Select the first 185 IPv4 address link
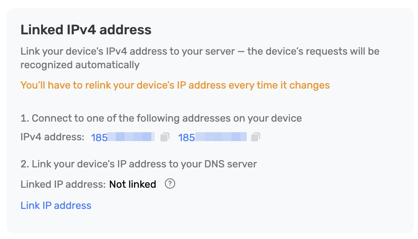 click(x=123, y=137)
